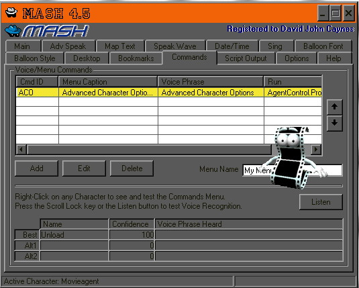Click the move-up arrow icon beside command list
Image resolution: width=359 pixels, height=288 pixels.
coord(334,107)
